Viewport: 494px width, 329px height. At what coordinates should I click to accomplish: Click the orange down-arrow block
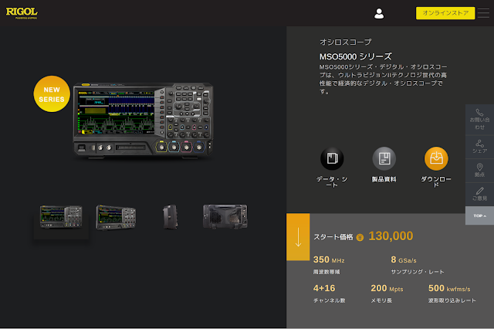298,237
